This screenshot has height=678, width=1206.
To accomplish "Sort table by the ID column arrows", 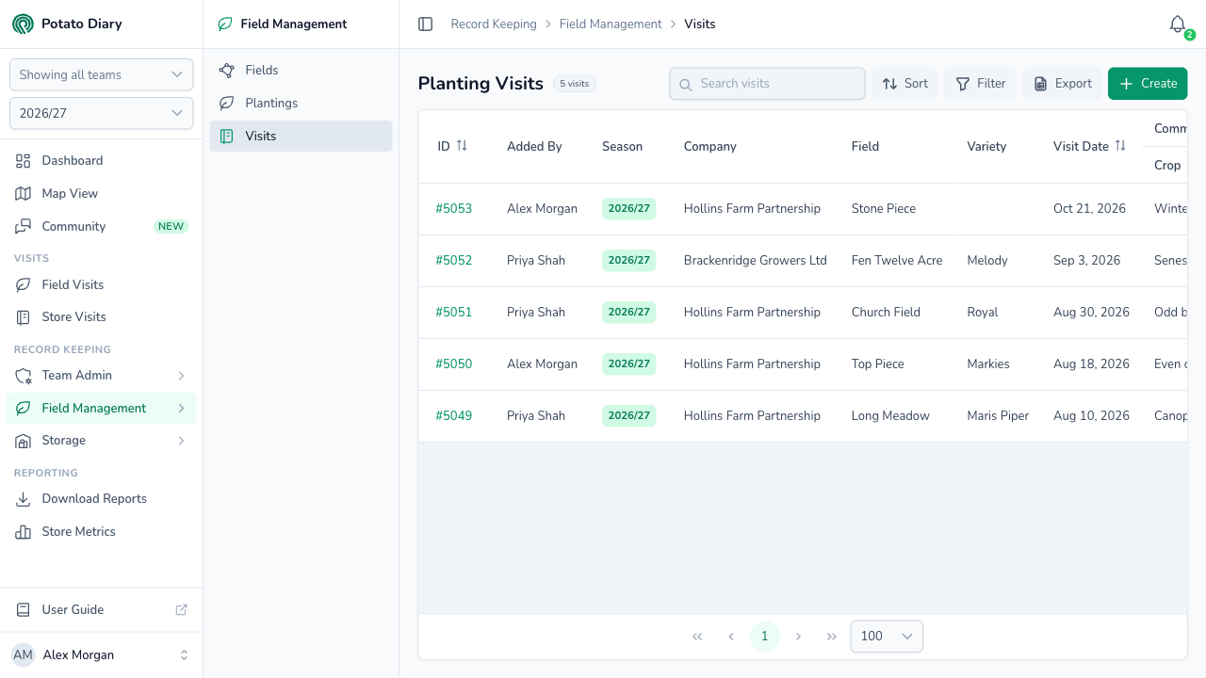I will [x=462, y=146].
